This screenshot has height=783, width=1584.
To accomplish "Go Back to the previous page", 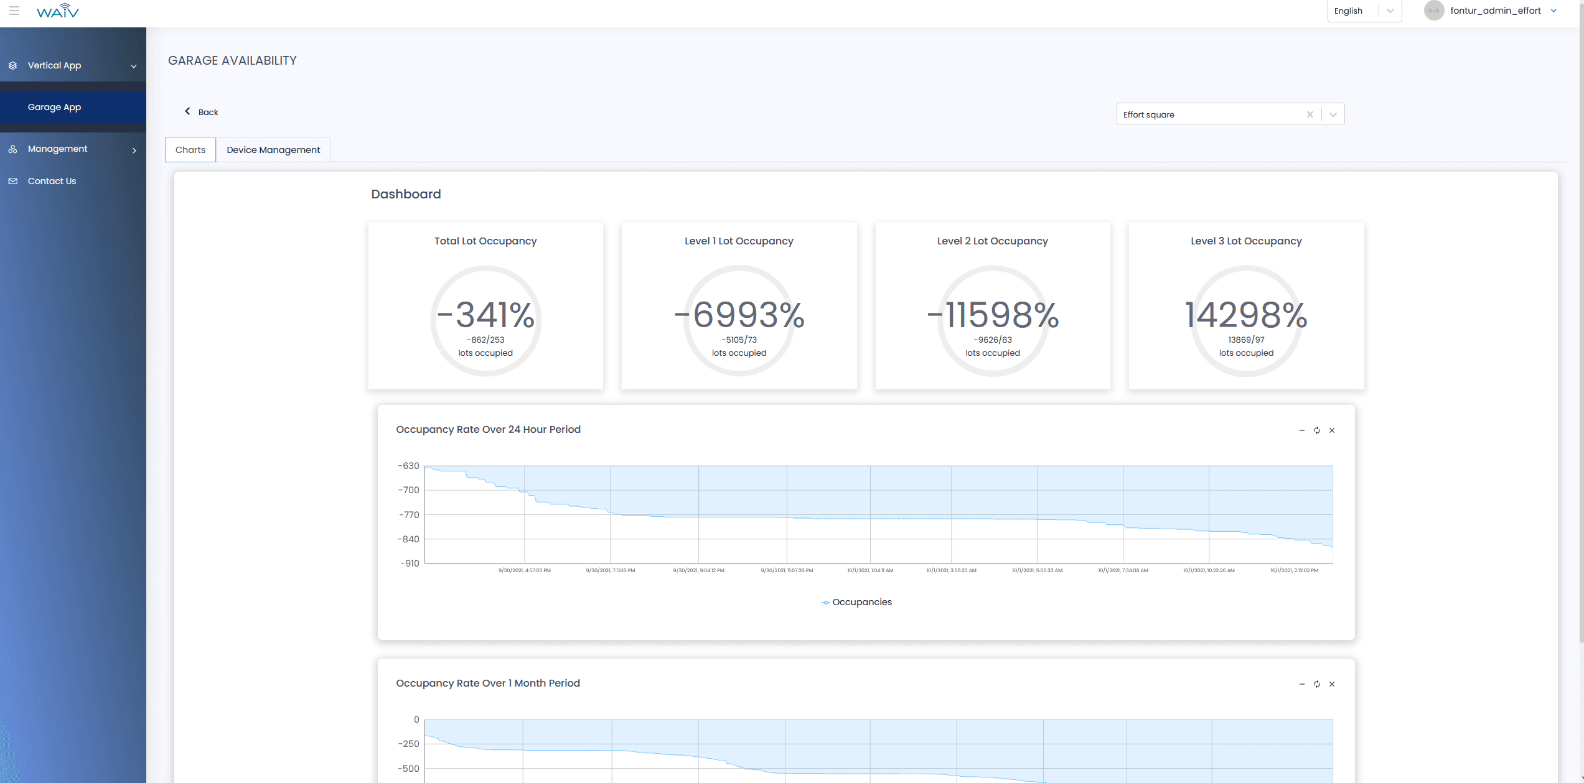I will click(x=201, y=112).
